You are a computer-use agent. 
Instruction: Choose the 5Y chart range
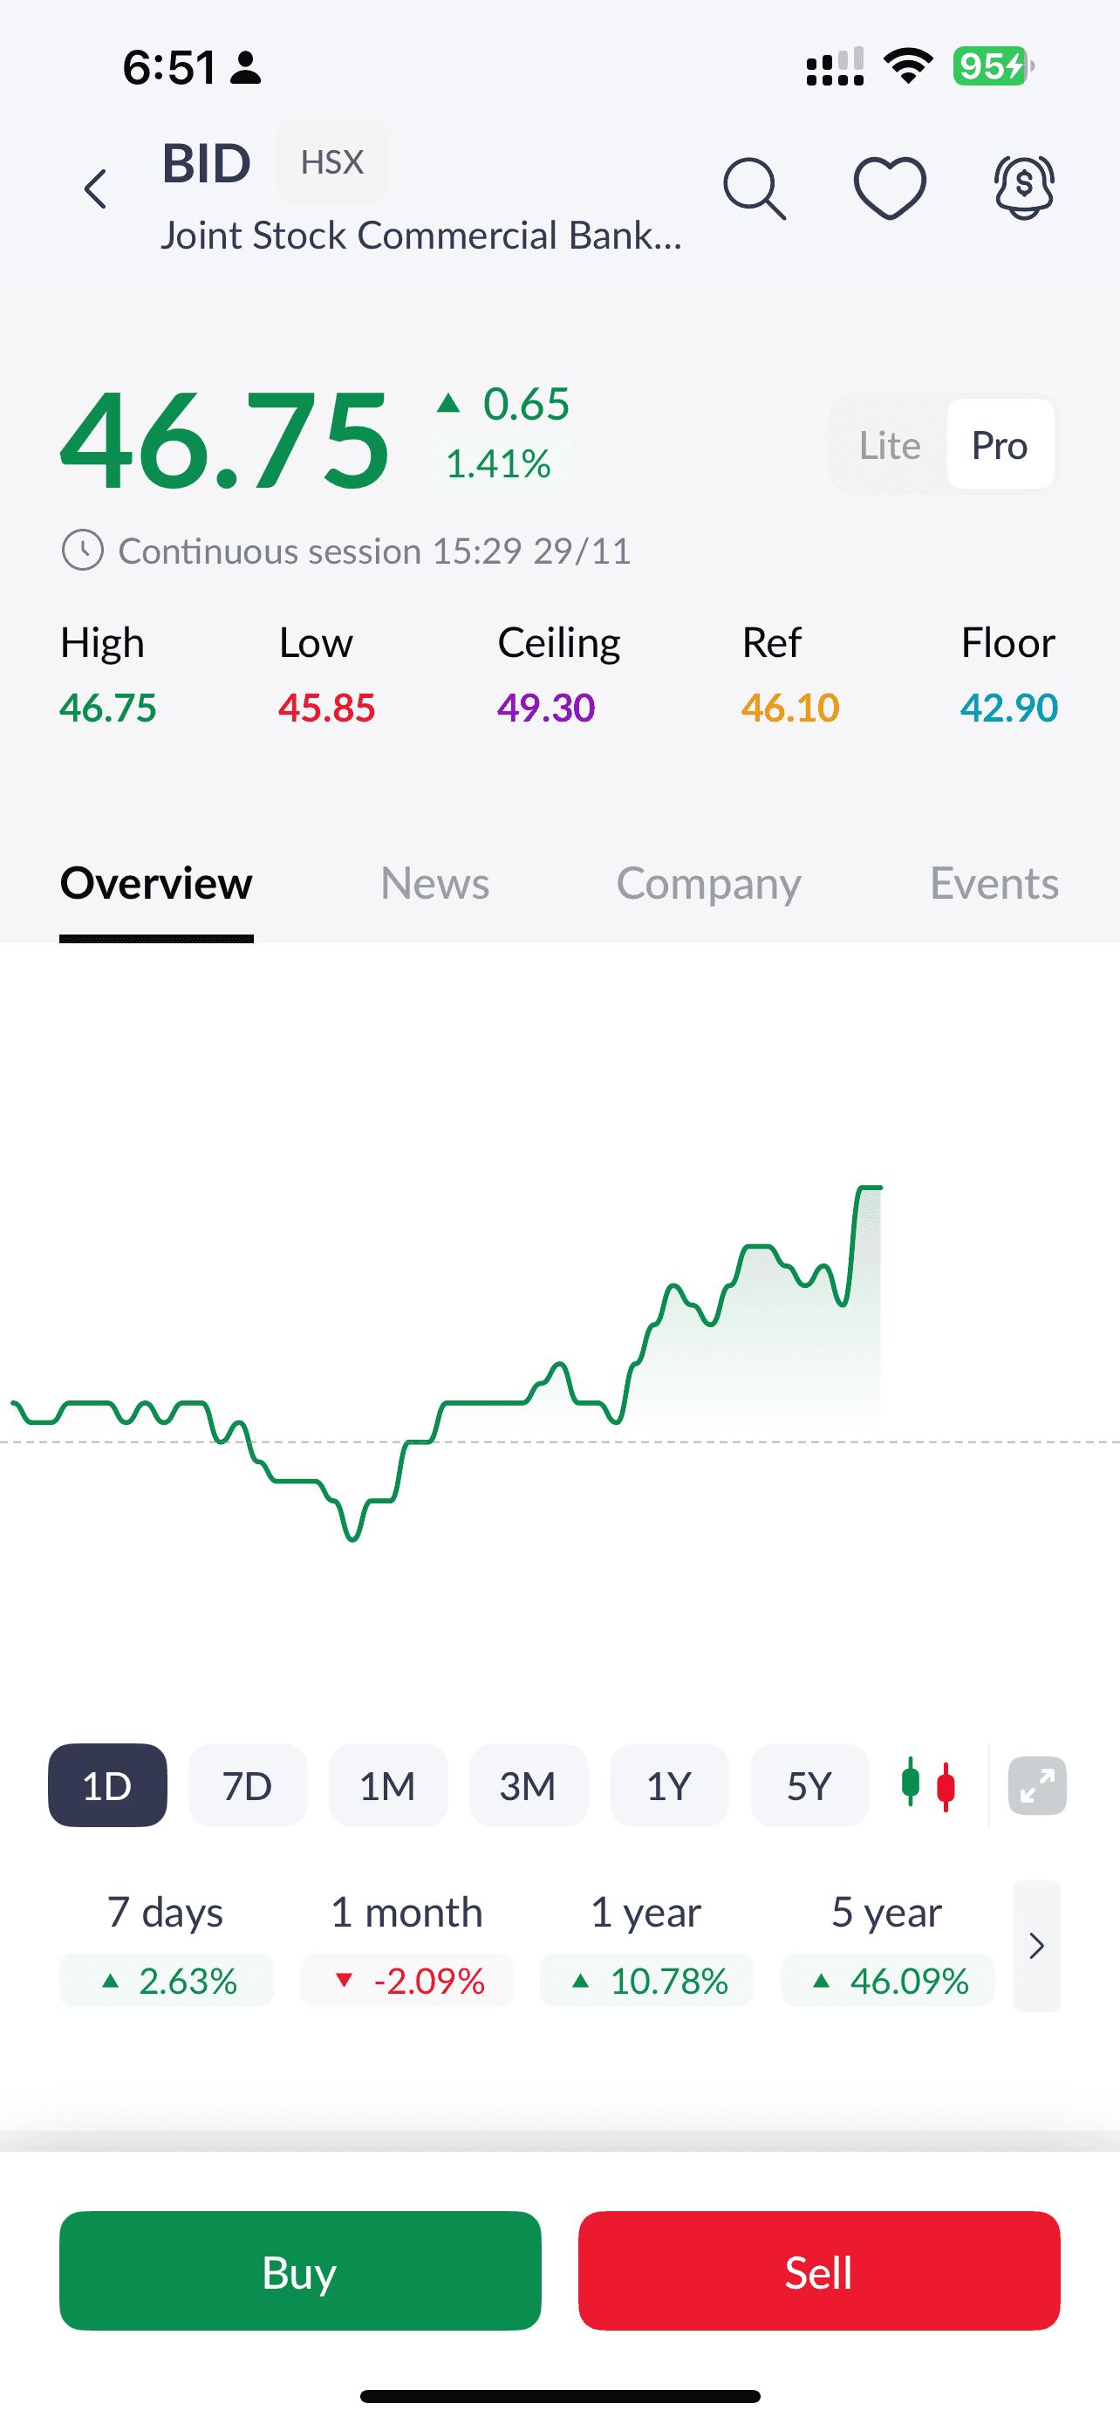(809, 1785)
